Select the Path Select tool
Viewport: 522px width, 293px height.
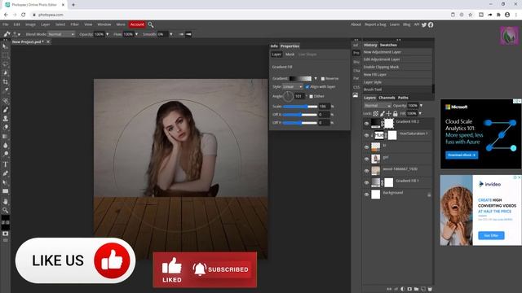pos(5,182)
